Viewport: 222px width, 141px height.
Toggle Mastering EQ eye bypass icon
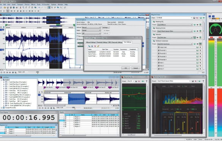point(197,25)
